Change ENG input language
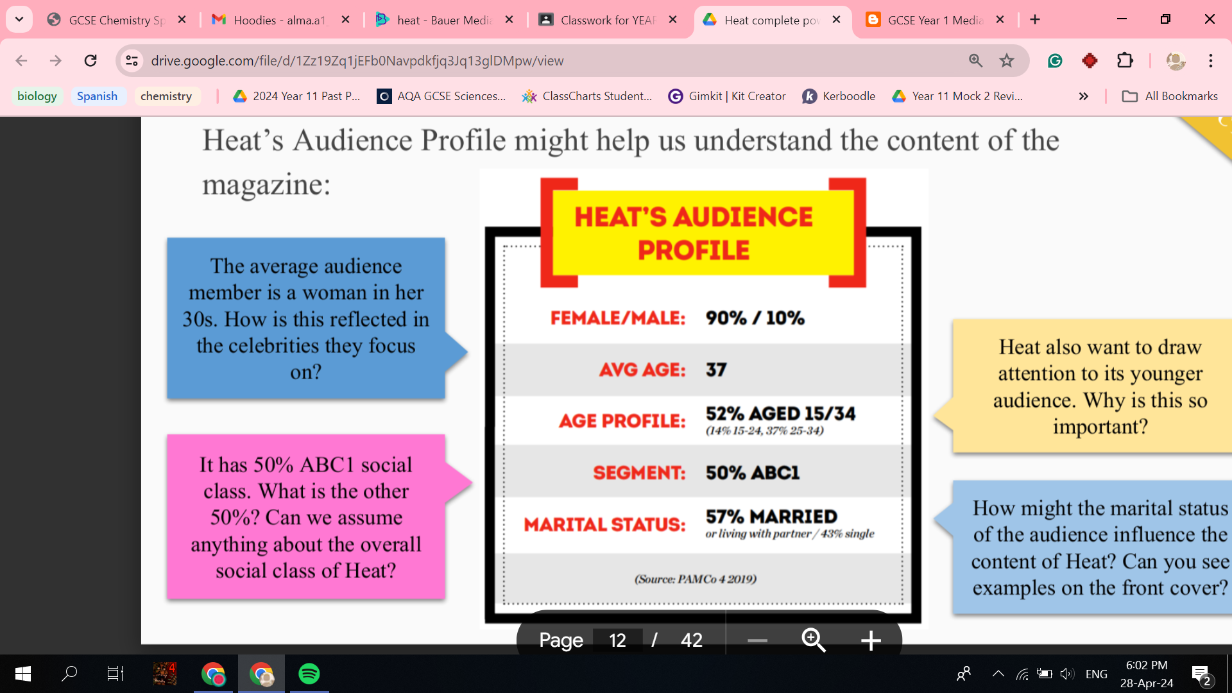Viewport: 1232px width, 693px height. tap(1096, 674)
